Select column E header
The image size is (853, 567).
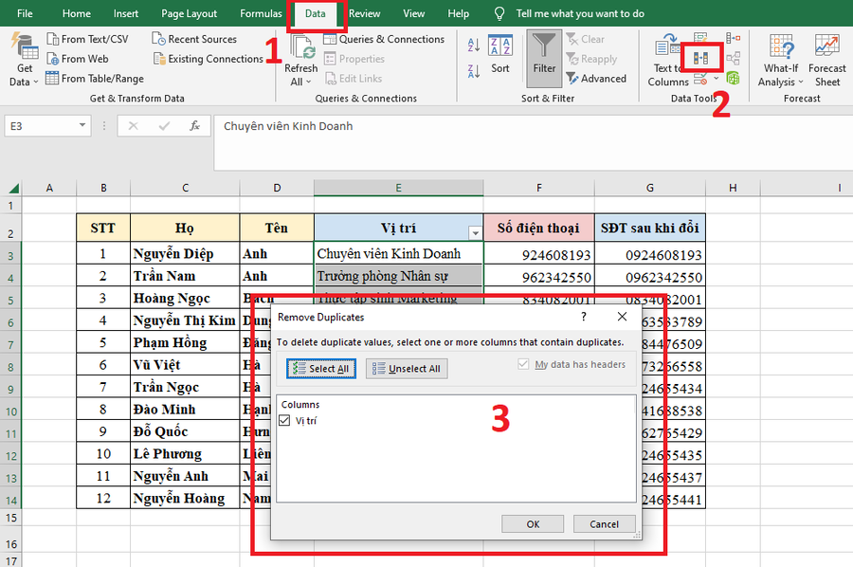point(399,188)
